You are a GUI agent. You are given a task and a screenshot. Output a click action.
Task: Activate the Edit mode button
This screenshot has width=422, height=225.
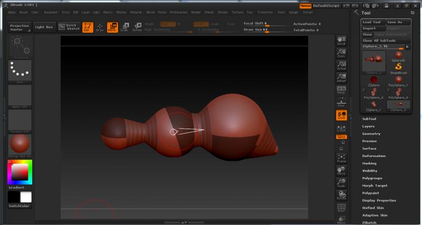tap(88, 27)
